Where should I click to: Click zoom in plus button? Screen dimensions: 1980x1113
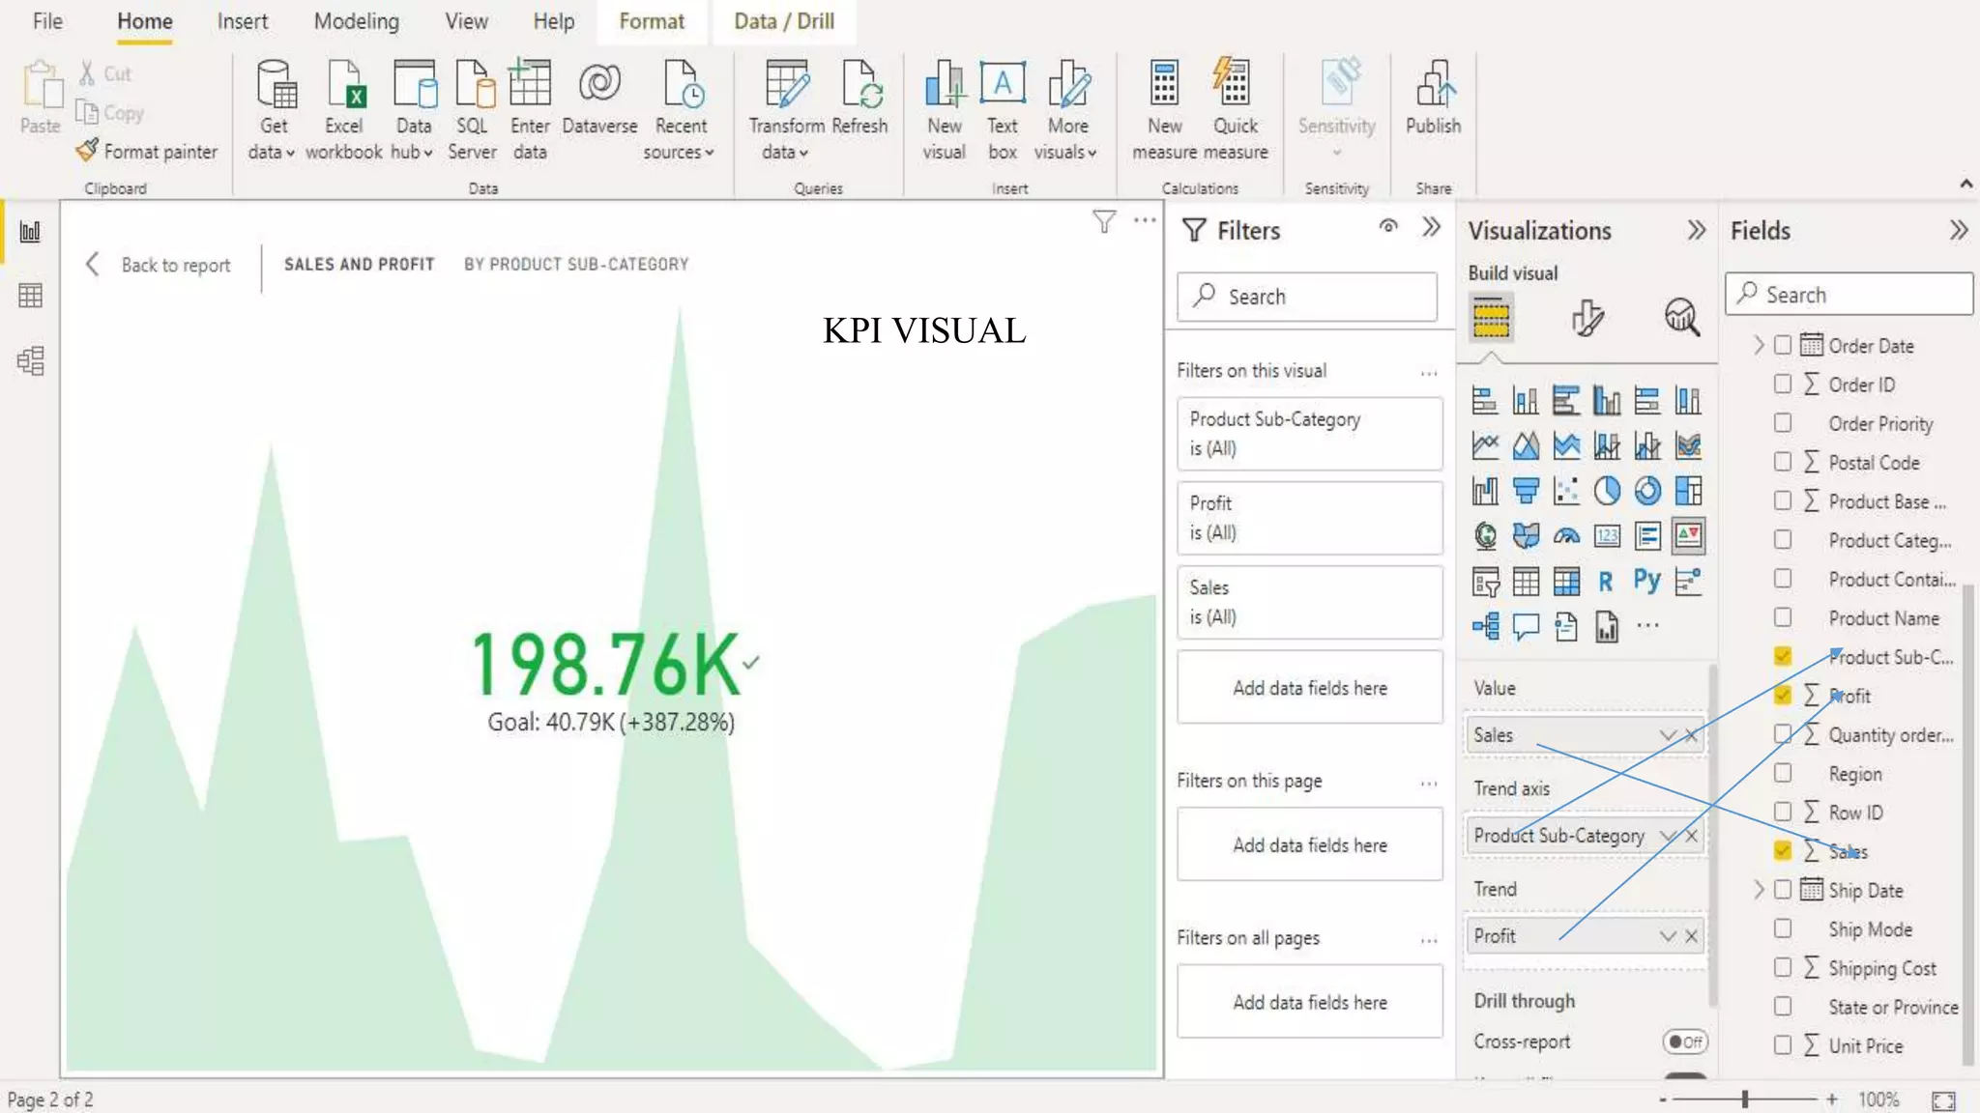click(1832, 1099)
